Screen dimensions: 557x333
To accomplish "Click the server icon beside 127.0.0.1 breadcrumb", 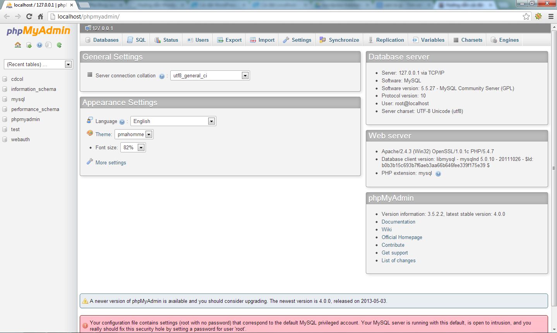I will coord(88,28).
